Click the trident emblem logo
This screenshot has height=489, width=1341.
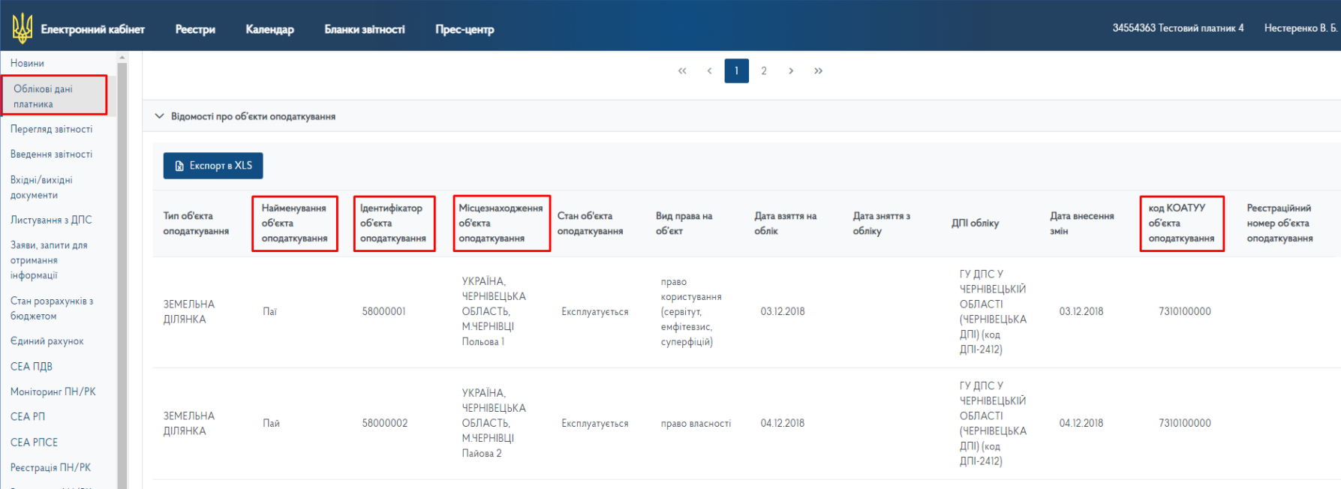tap(23, 28)
